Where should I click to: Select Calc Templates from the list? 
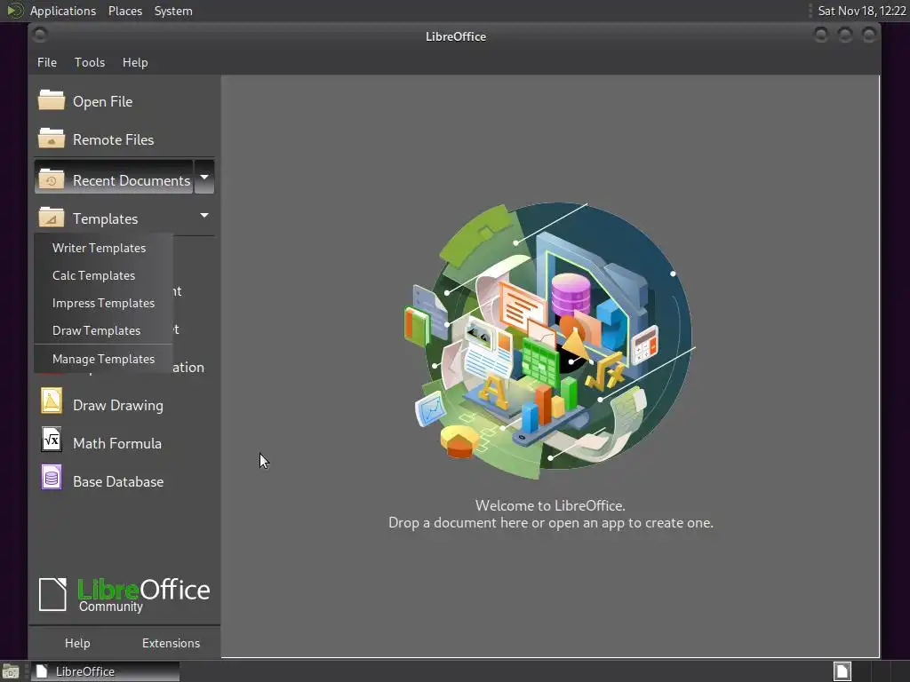[x=103, y=275]
